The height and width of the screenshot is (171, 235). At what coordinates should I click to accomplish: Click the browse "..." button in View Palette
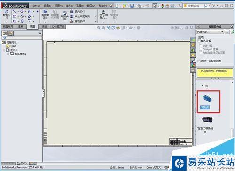(x=227, y=32)
